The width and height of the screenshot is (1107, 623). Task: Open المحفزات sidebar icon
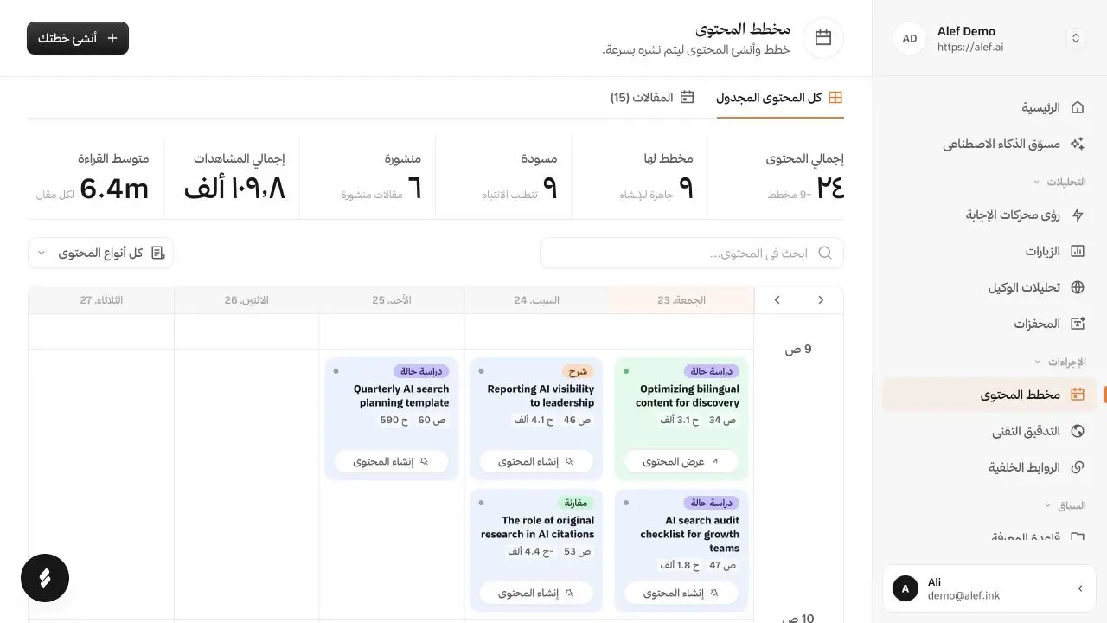pyautogui.click(x=1078, y=324)
